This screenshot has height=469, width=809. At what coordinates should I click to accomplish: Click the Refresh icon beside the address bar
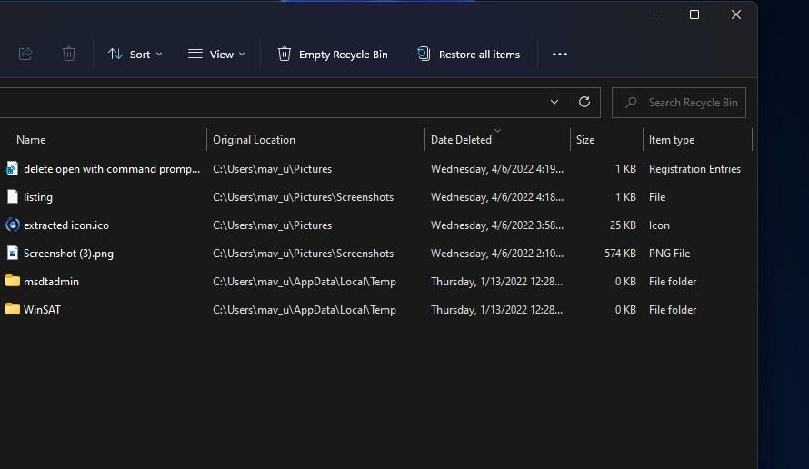pos(584,102)
